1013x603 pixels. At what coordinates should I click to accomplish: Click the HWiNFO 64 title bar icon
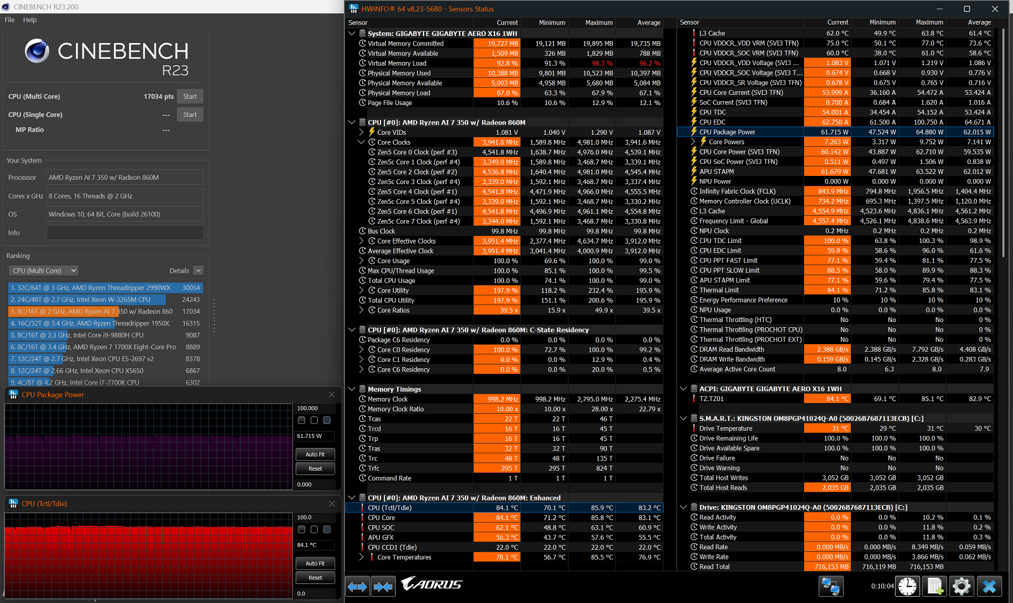tap(353, 9)
